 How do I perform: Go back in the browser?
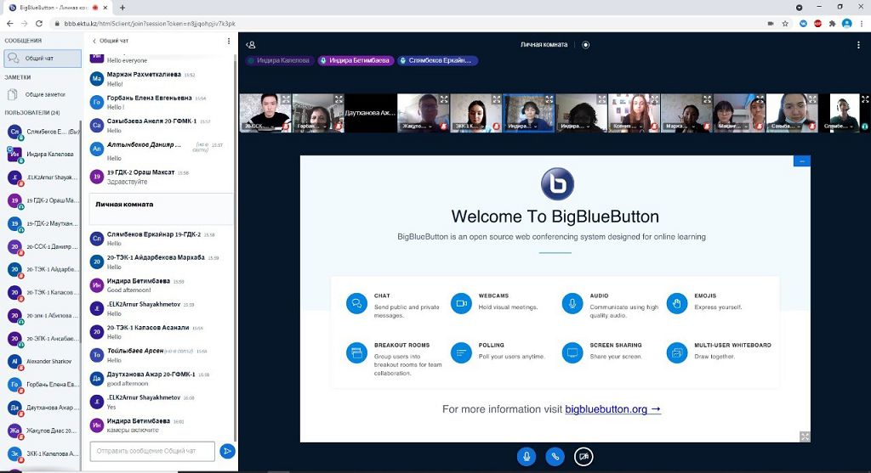[x=10, y=24]
